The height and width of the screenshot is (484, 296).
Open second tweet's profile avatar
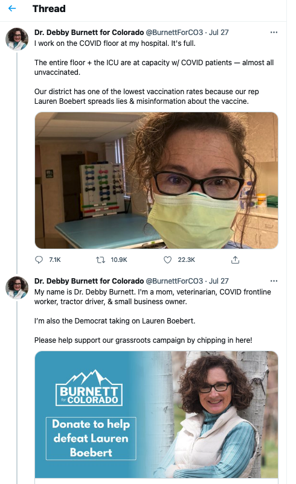17,288
